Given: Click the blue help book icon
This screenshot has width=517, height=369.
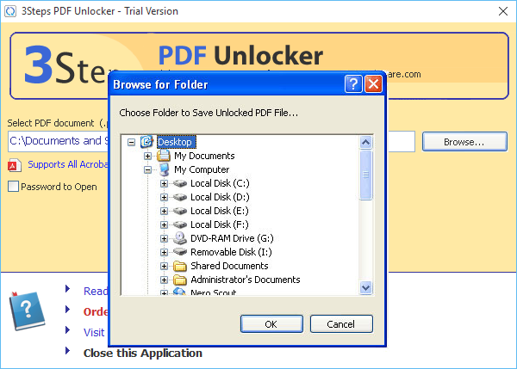Looking at the screenshot, I should [27, 311].
